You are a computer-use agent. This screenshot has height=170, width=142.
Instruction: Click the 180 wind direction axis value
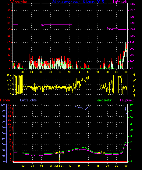(x=9, y=85)
